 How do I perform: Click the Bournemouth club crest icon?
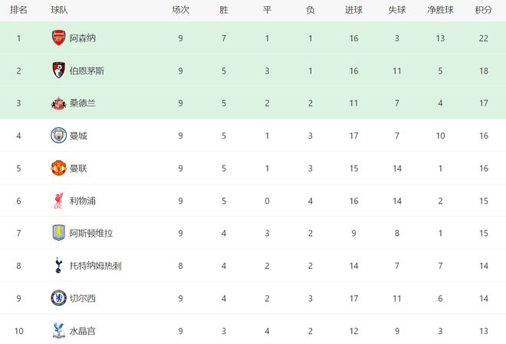[58, 70]
